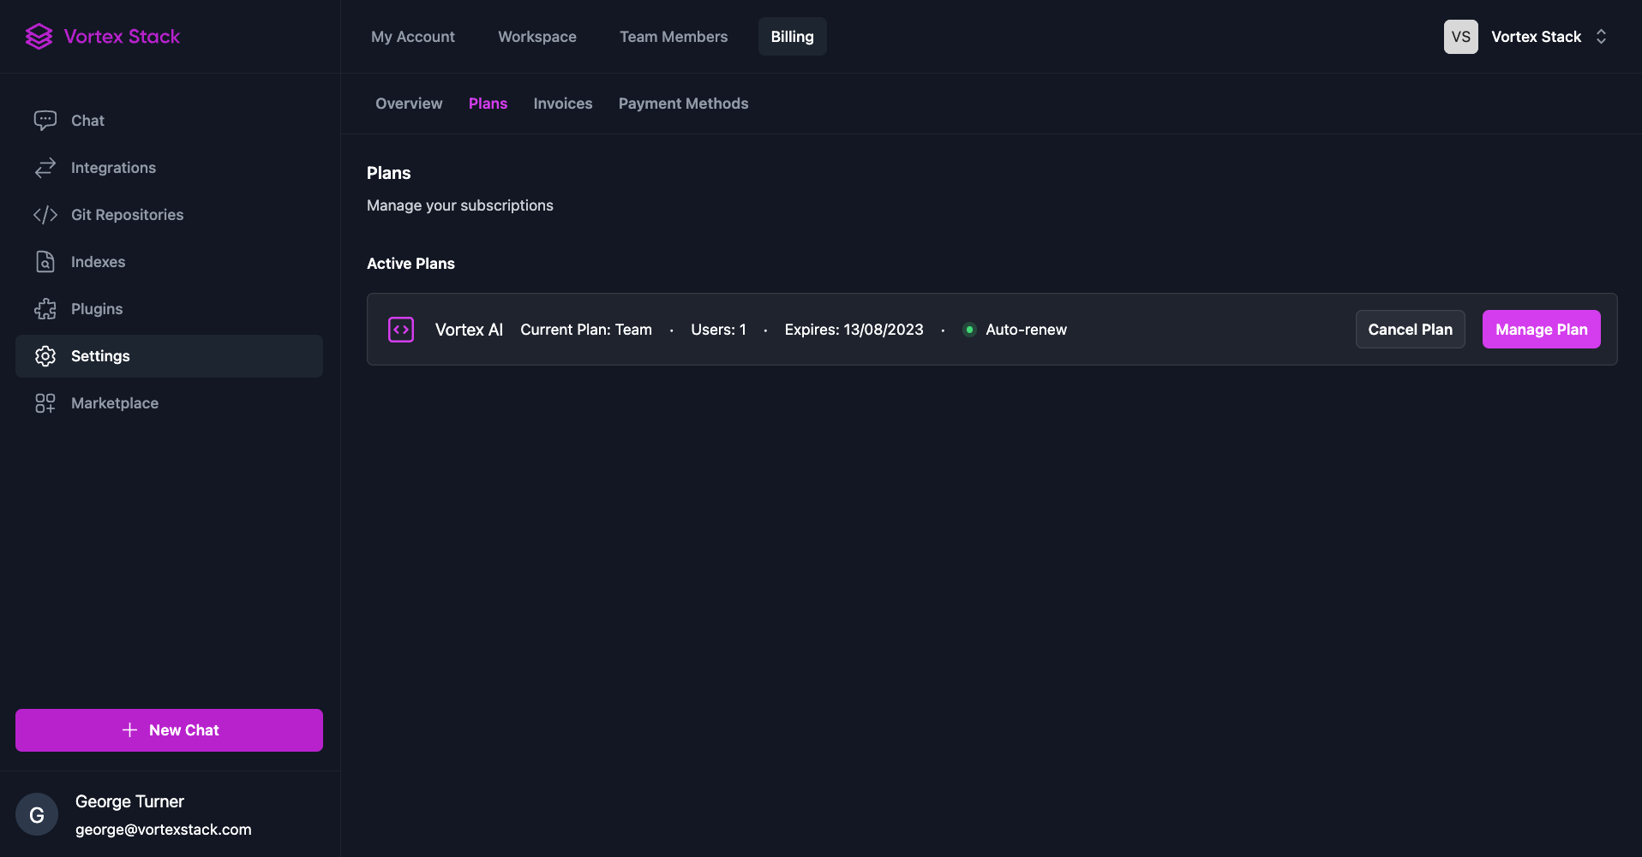Switch to the Workspace tab
The image size is (1642, 857).
pyautogui.click(x=537, y=37)
